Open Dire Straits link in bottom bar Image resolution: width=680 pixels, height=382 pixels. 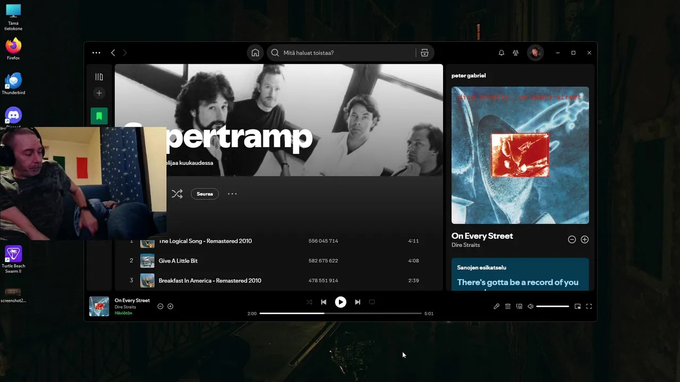tap(125, 307)
